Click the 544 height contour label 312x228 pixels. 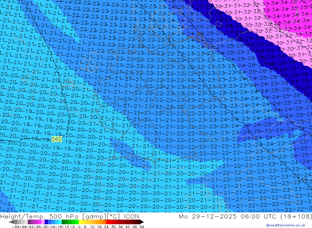(302, 179)
